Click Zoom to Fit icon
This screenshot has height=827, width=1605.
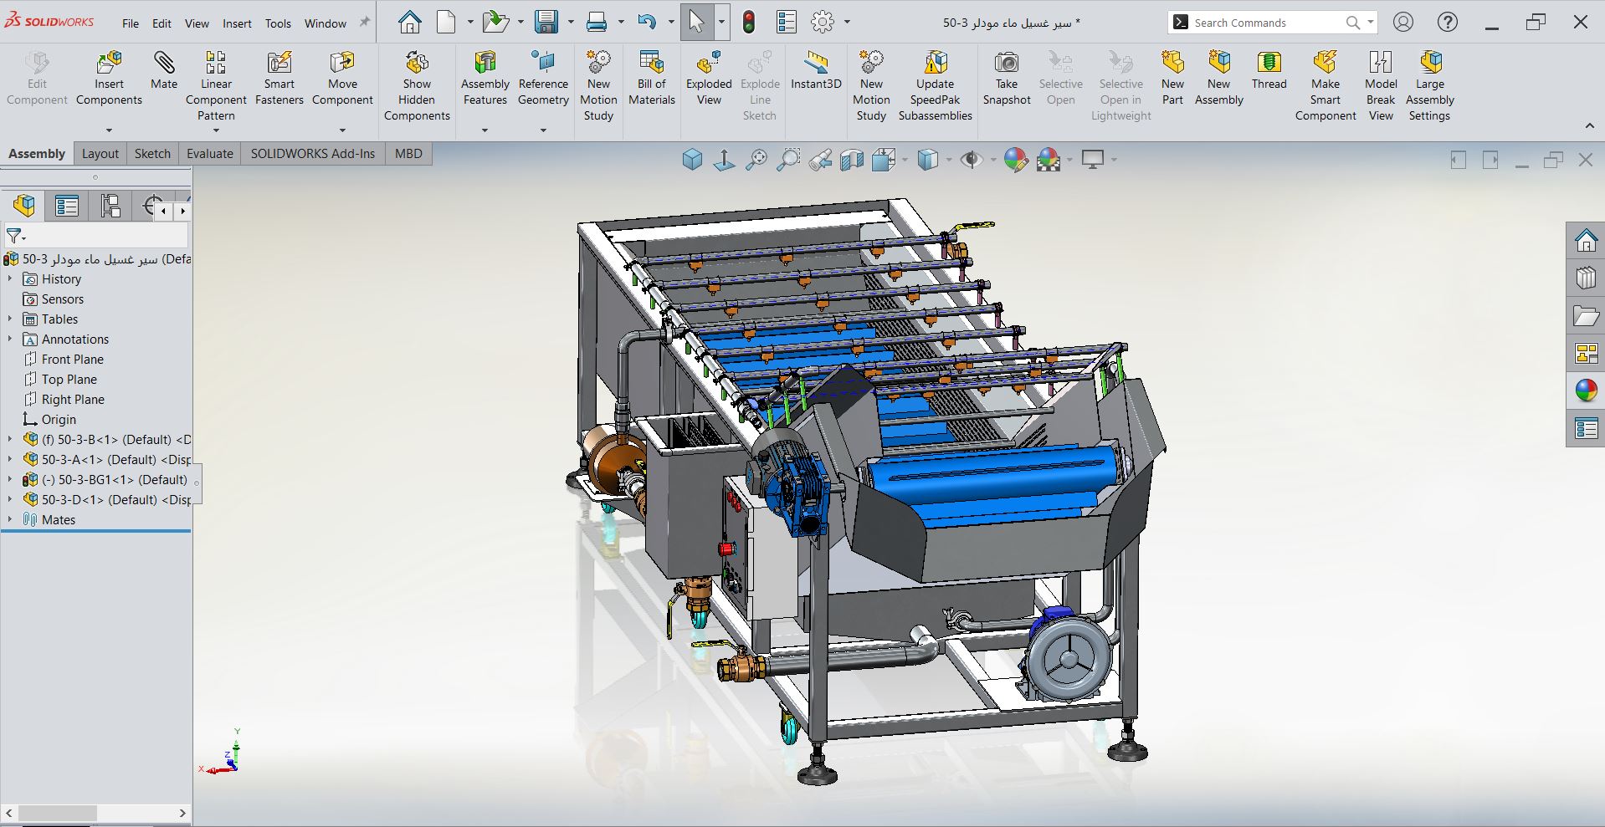[x=756, y=159]
